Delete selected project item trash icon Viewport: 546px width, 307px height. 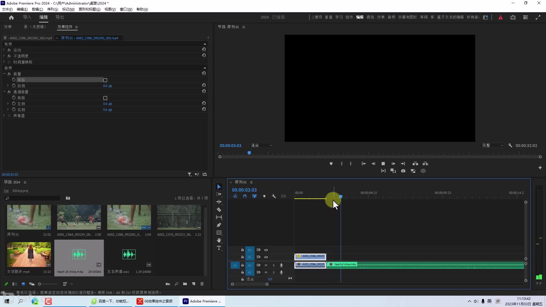tap(202, 284)
